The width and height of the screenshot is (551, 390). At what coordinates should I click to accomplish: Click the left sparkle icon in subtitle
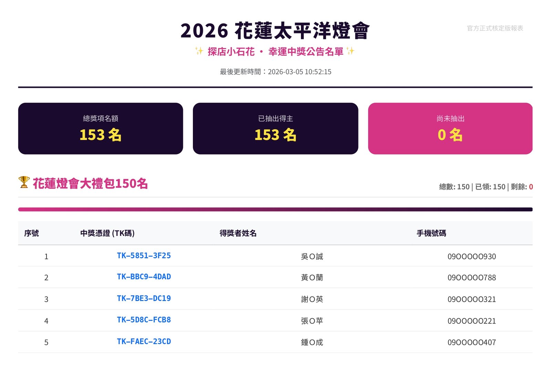click(x=199, y=51)
